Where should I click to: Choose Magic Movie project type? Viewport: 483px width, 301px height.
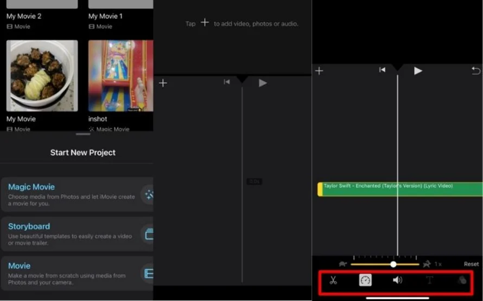click(77, 194)
